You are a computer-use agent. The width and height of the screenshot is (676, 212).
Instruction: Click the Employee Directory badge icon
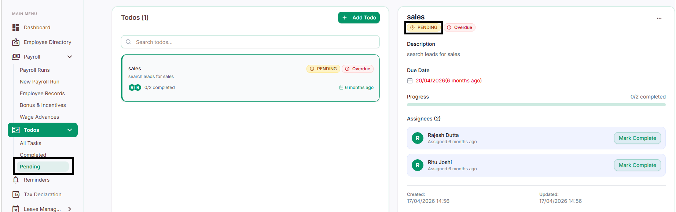[16, 42]
